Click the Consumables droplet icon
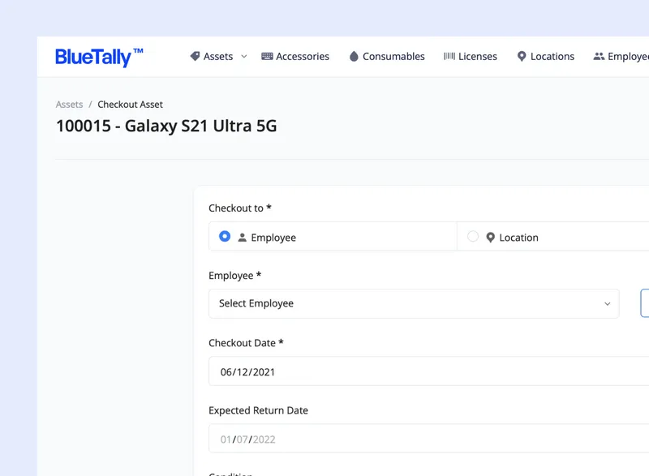 click(x=354, y=56)
